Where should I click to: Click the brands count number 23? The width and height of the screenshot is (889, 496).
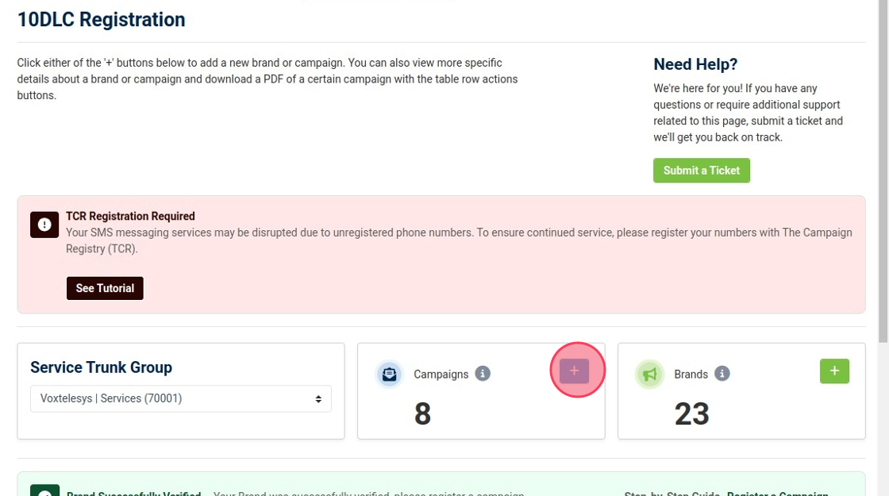pyautogui.click(x=691, y=413)
